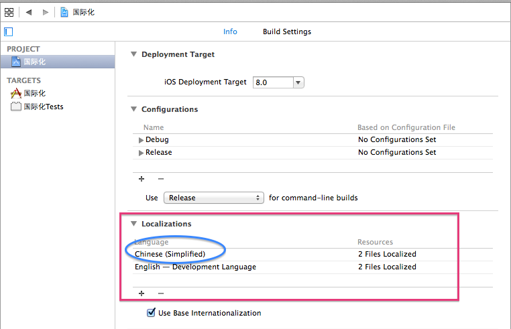The image size is (511, 329).
Task: Open the iOS Deployment Target dropdown arrow
Action: 298,82
